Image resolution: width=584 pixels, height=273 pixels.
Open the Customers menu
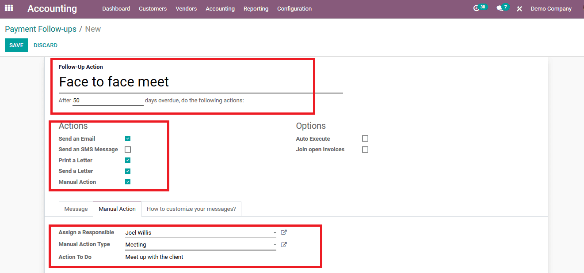click(153, 9)
